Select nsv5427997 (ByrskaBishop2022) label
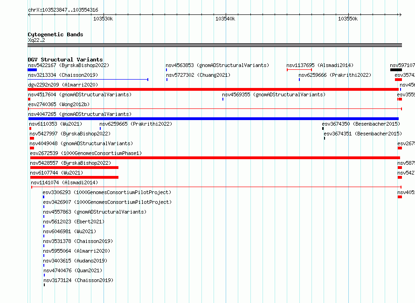Image resolution: width=415 pixels, height=303 pixels. coord(70,134)
